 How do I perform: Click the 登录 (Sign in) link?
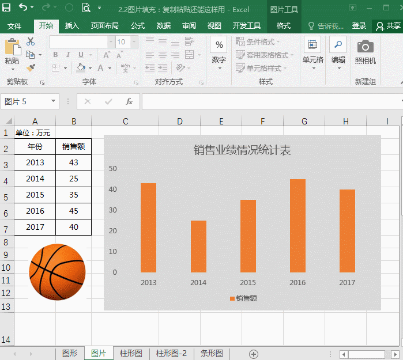[359, 26]
